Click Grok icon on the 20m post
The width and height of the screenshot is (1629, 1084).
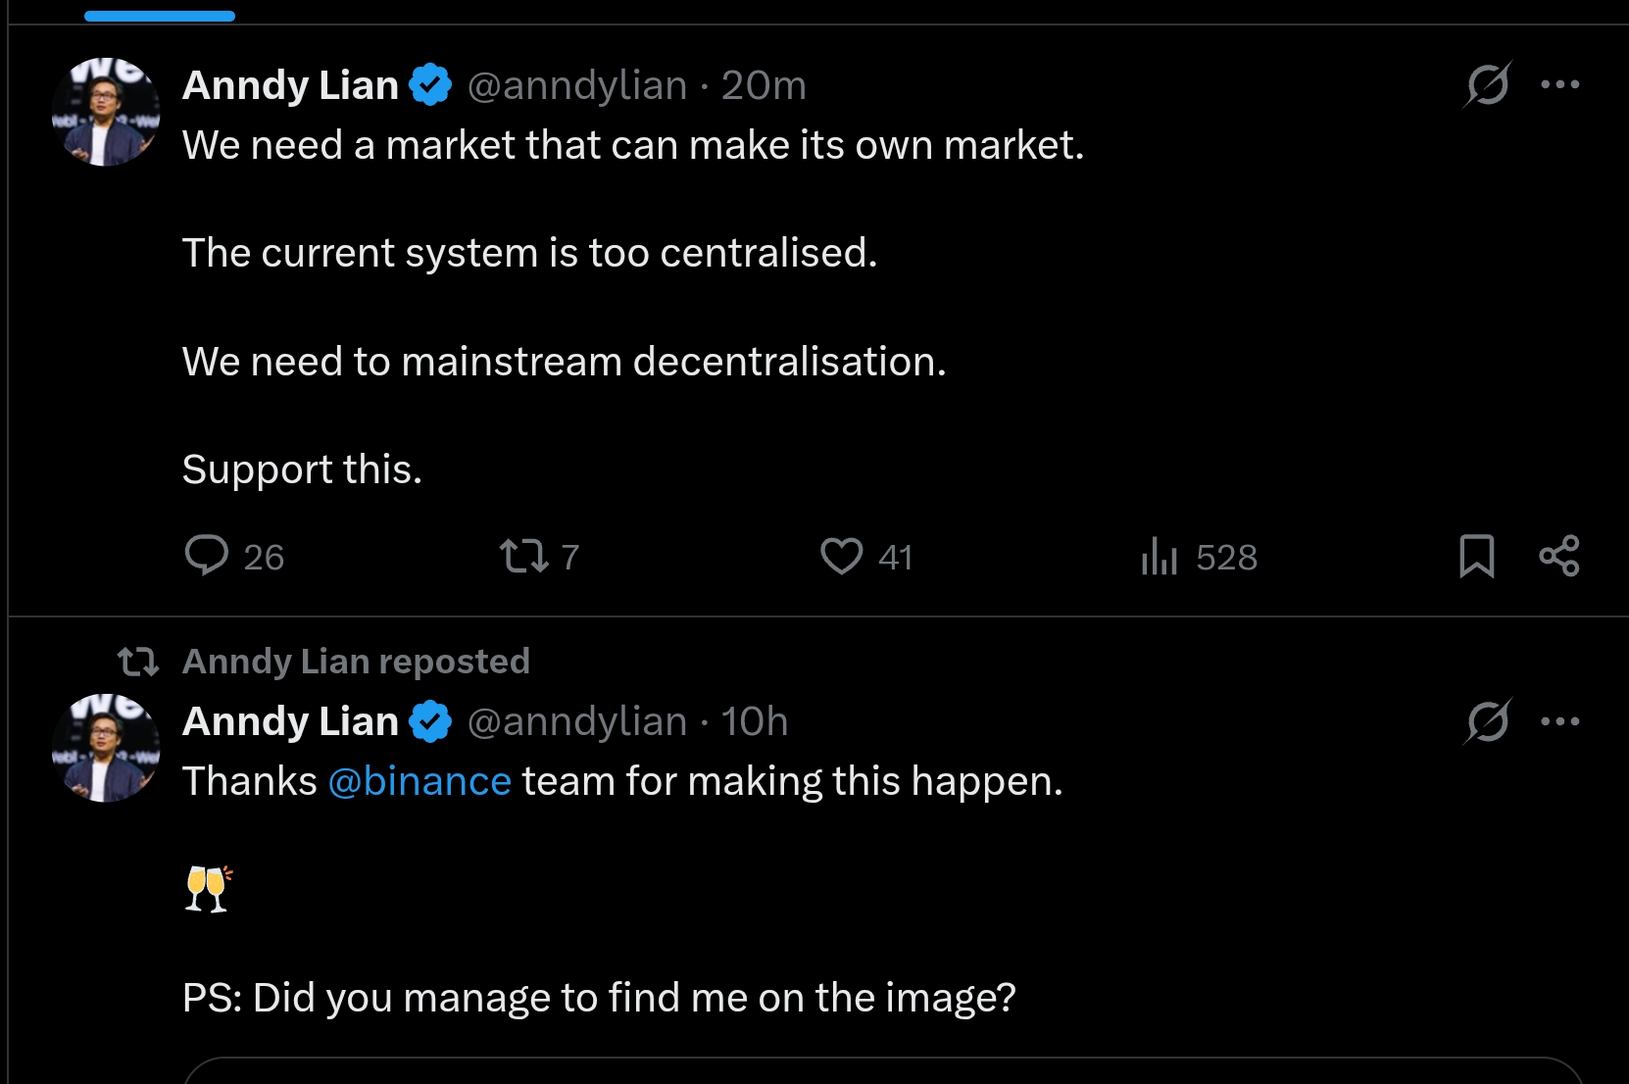click(x=1487, y=84)
